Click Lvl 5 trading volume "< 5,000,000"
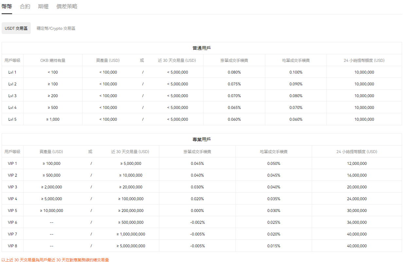 [178, 119]
